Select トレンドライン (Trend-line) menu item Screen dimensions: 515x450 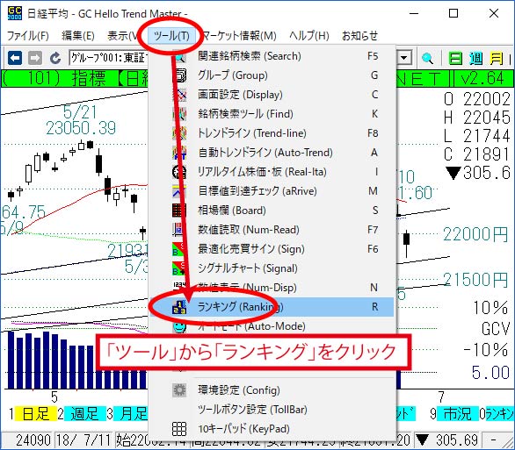point(272,133)
